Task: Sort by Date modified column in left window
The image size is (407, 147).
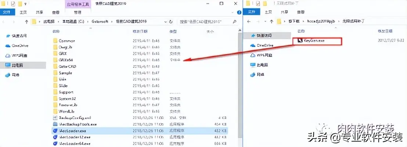Action: (140, 31)
